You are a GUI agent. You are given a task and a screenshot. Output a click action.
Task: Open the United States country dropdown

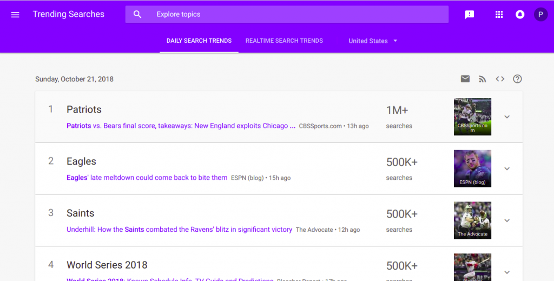[373, 41]
